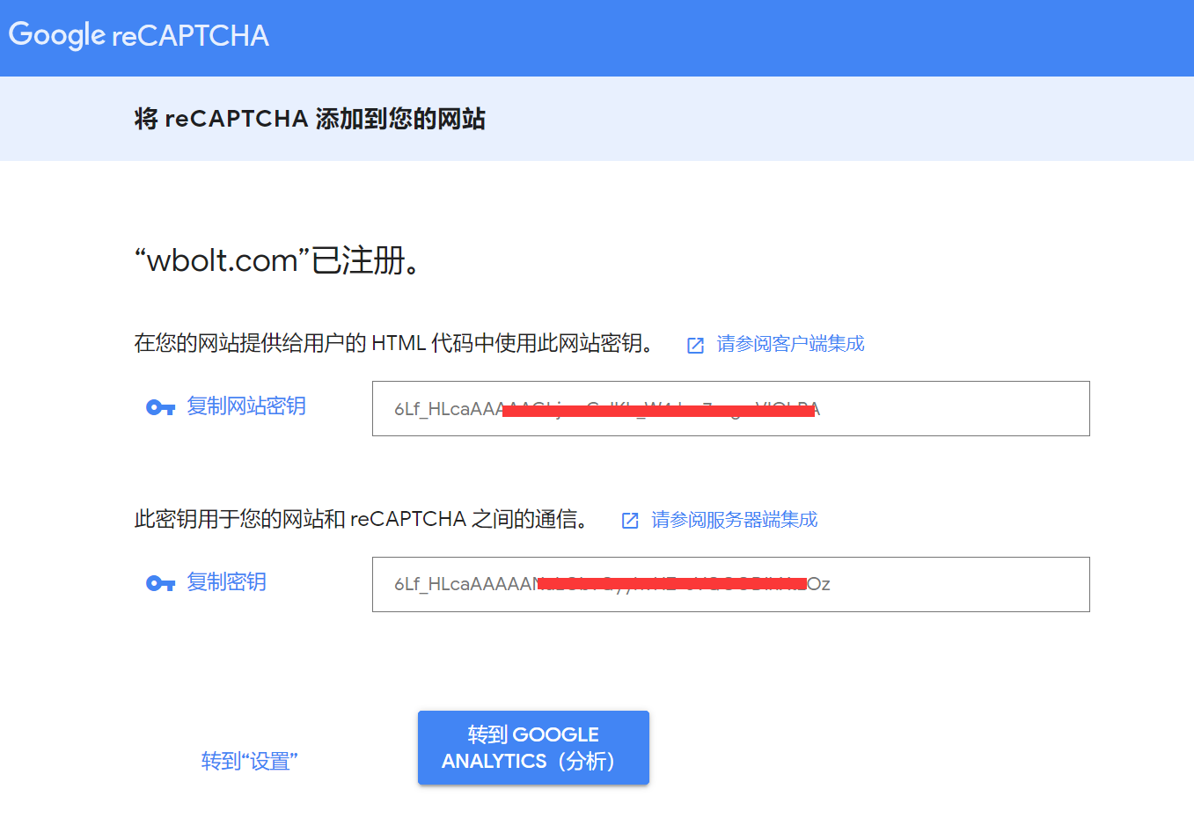Open 请参阅客户端集成 documentation
Screen dimensions: 1194x840
point(790,344)
